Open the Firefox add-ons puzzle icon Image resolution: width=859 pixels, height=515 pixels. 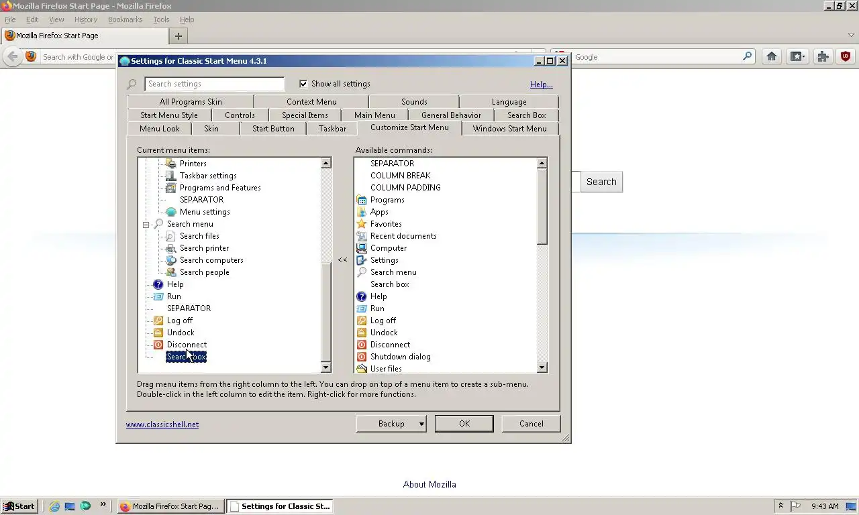pyautogui.click(x=823, y=57)
